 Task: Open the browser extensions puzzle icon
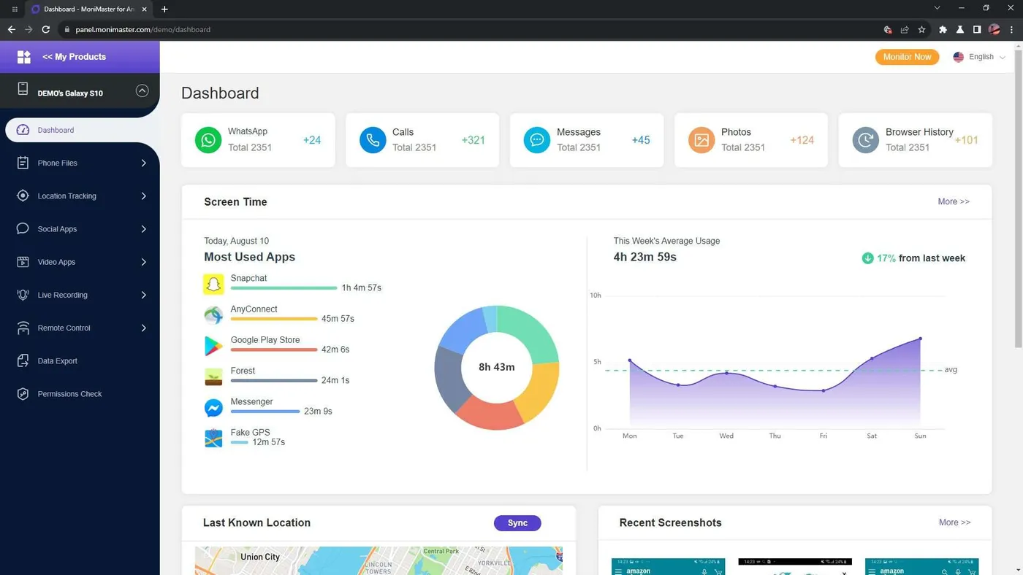(943, 29)
